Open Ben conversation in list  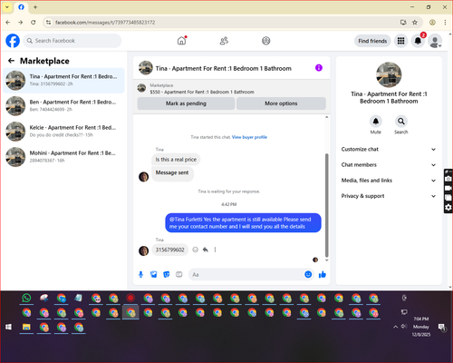click(63, 105)
